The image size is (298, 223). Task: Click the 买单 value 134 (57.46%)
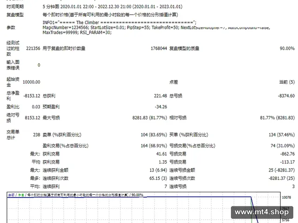tap(282, 135)
